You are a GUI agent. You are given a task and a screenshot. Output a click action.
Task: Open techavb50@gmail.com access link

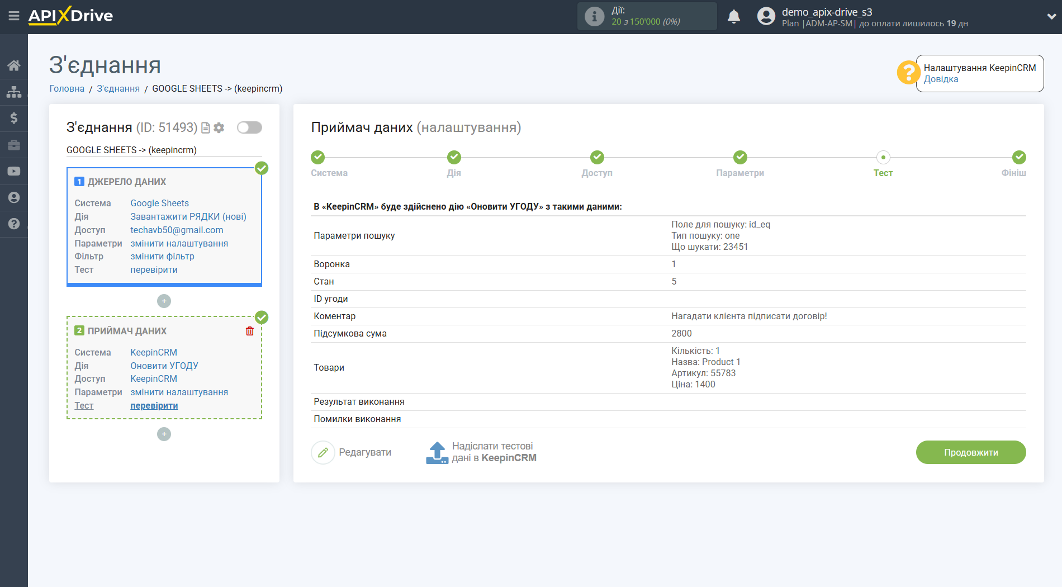coord(177,230)
